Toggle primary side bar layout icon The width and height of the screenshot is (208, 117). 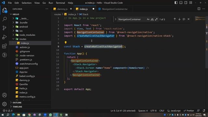(176, 3)
